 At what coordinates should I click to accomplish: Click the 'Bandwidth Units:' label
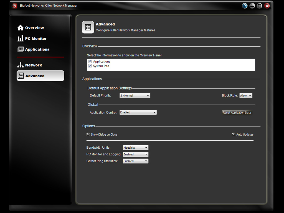coord(98,148)
